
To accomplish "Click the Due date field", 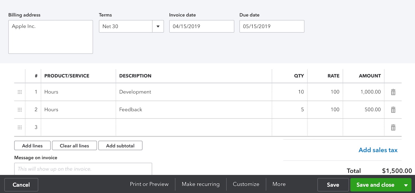I will pyautogui.click(x=272, y=26).
